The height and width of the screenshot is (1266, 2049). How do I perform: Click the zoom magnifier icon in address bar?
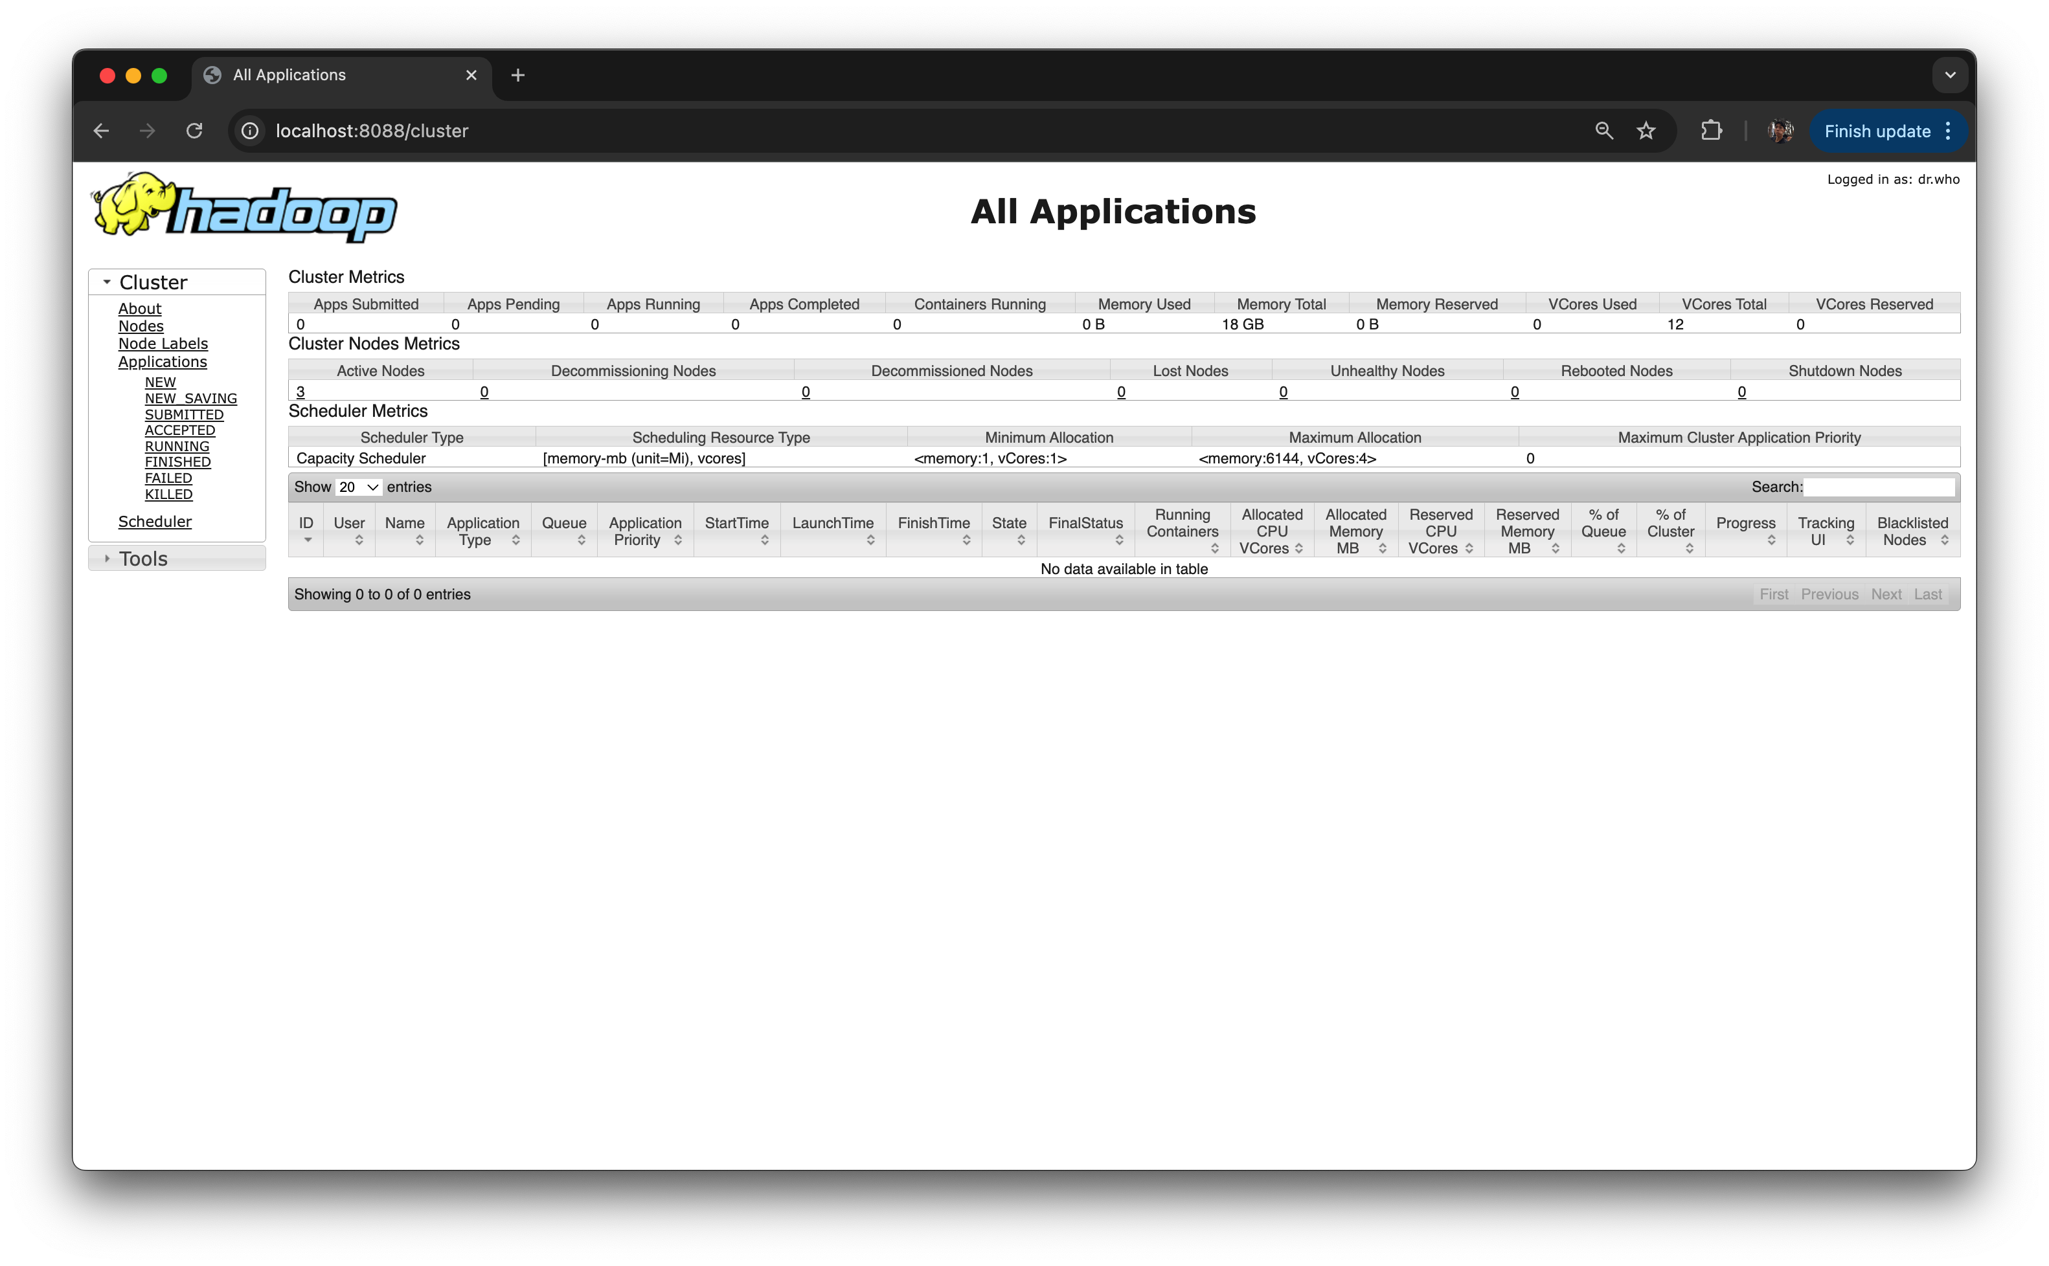tap(1603, 131)
